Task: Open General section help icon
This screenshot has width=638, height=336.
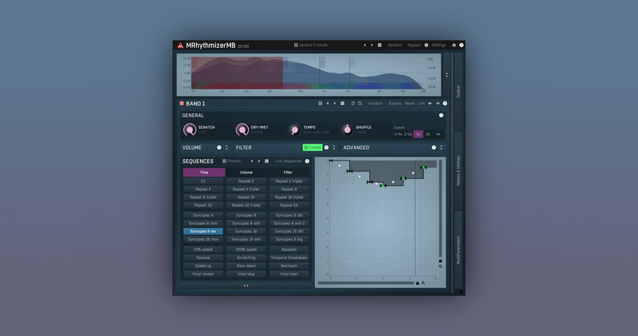Action: point(441,116)
